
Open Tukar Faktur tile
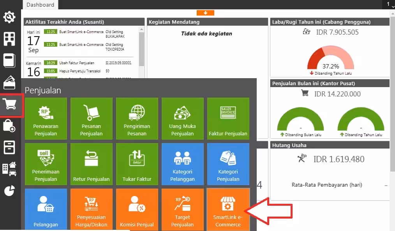coord(137,164)
